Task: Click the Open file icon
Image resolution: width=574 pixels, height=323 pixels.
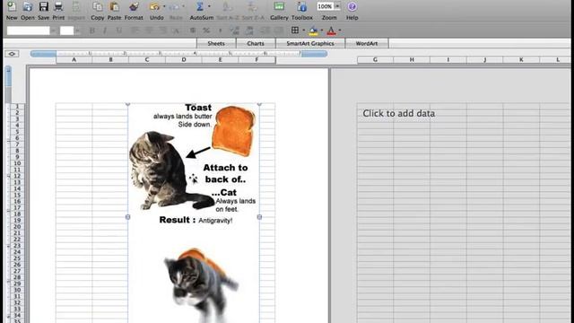Action: coord(28,7)
